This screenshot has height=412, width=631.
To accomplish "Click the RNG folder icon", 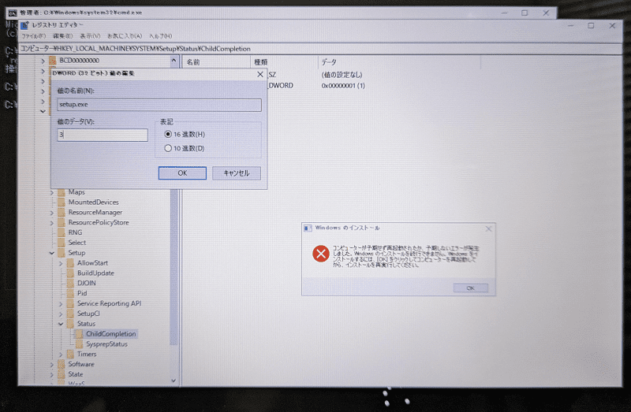I will click(62, 232).
